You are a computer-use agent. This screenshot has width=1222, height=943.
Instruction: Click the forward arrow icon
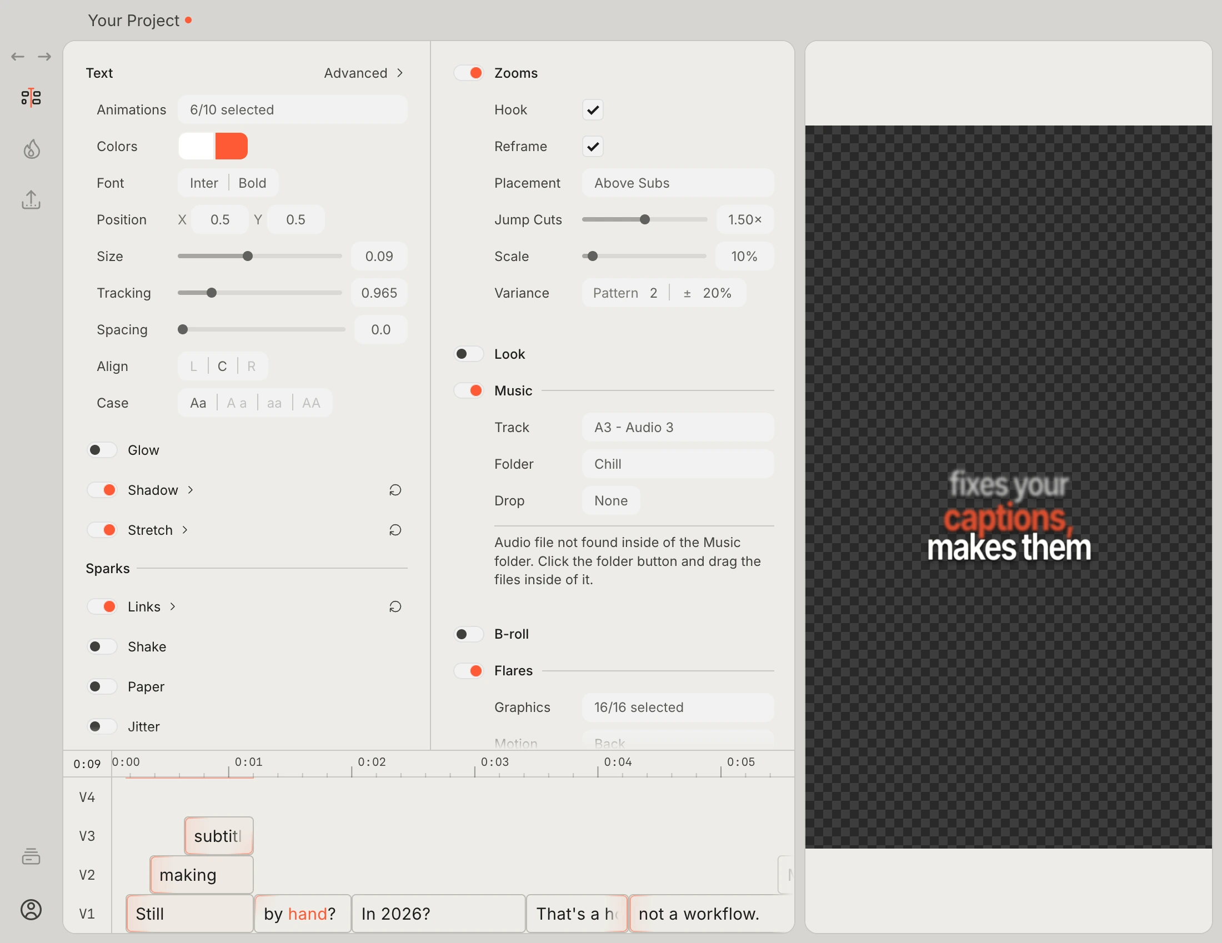click(x=45, y=57)
